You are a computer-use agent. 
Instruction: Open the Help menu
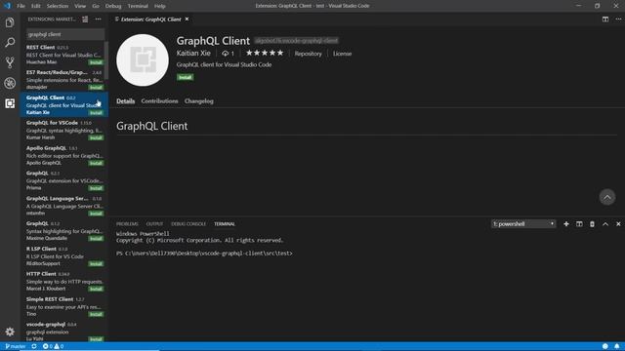[x=160, y=6]
